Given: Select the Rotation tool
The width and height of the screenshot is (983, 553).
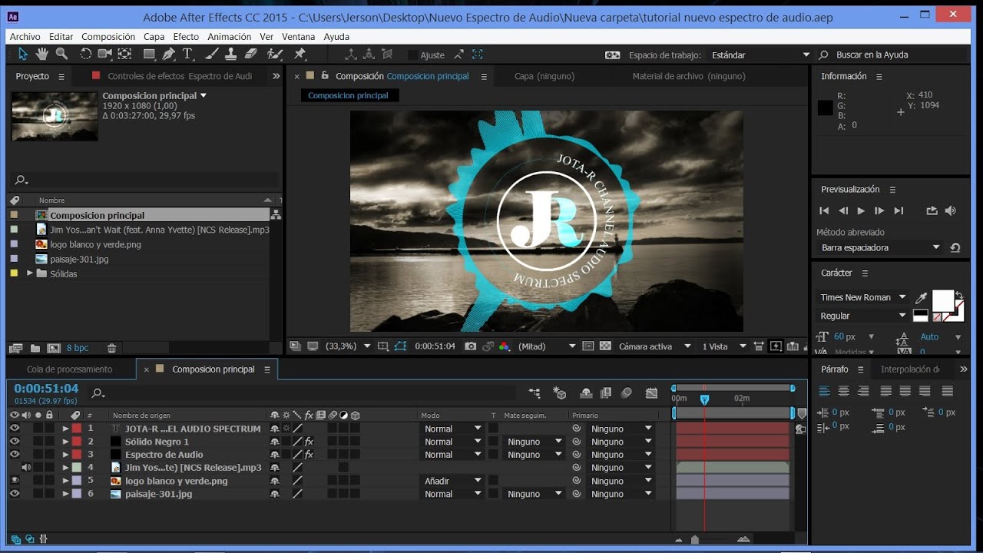Looking at the screenshot, I should pyautogui.click(x=85, y=54).
